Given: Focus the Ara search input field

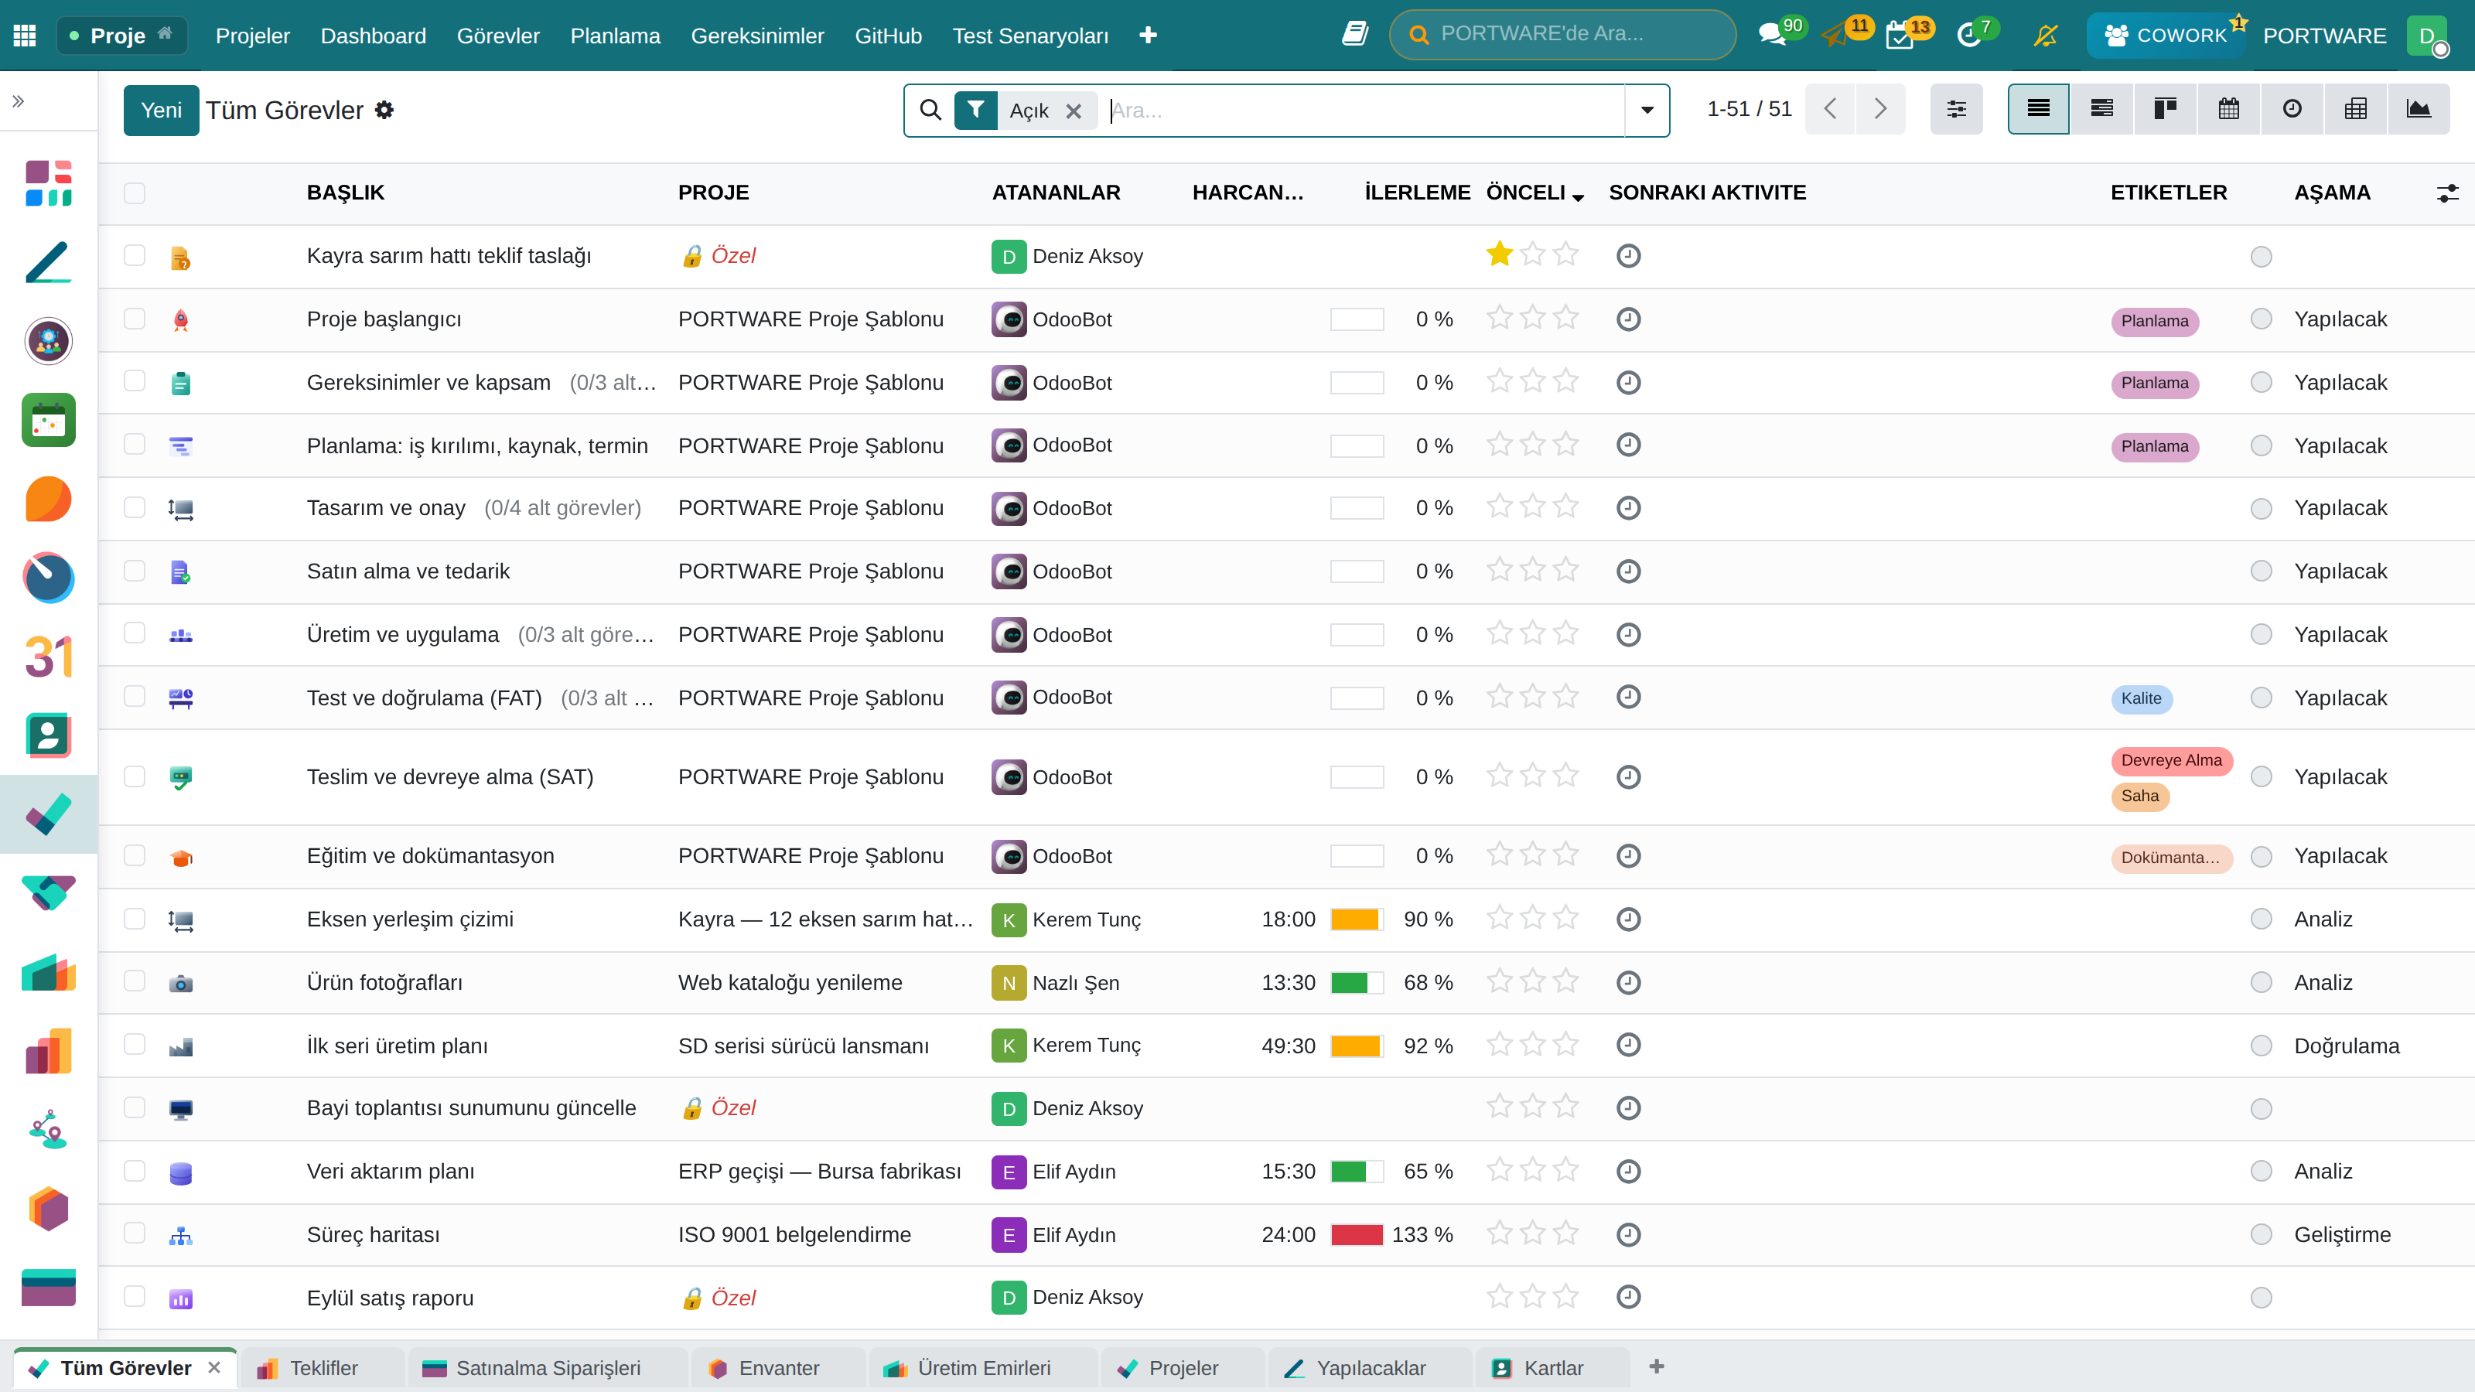Looking at the screenshot, I should tap(1364, 111).
